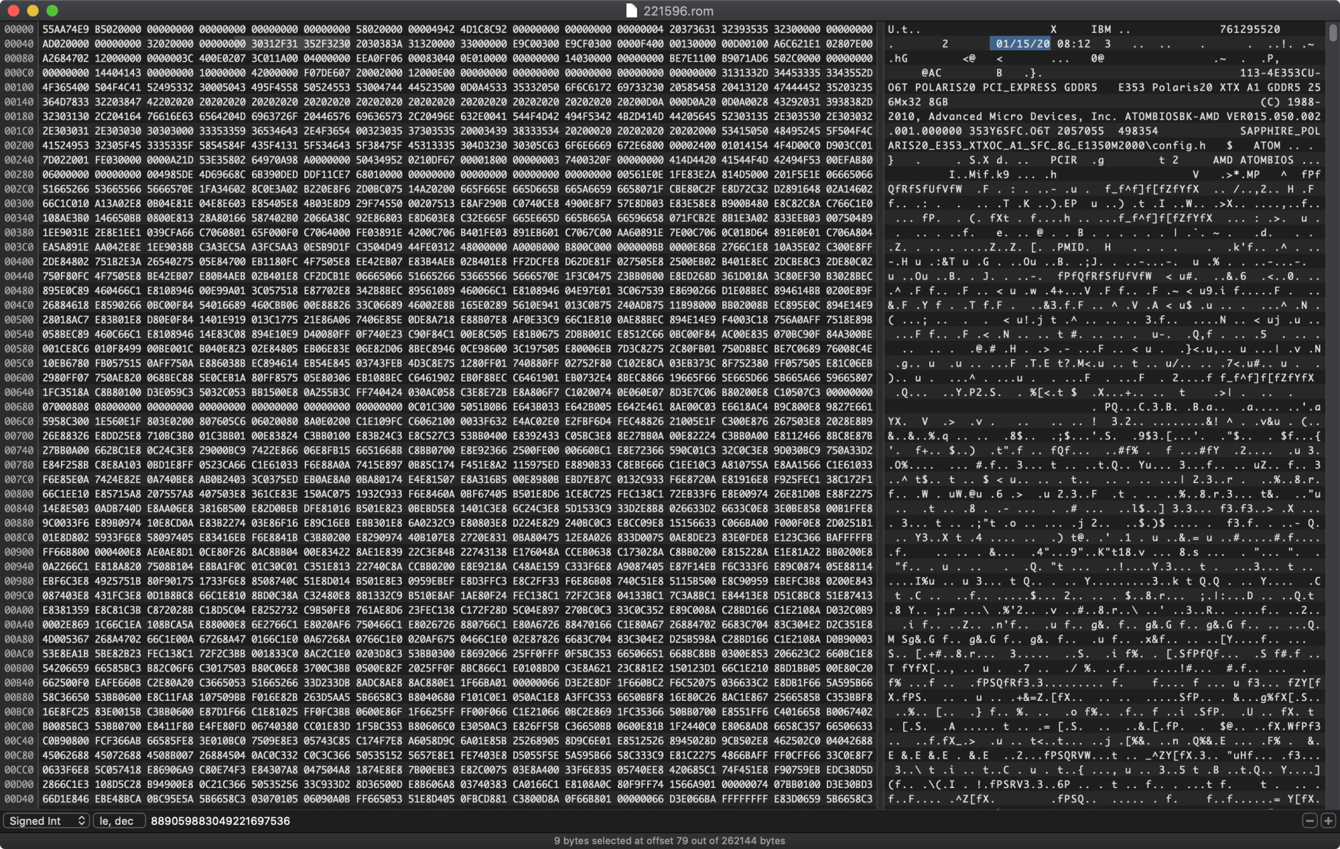
Task: Click 'ATOMBIOSBK-AMD' in the text pane
Action: (1172, 117)
